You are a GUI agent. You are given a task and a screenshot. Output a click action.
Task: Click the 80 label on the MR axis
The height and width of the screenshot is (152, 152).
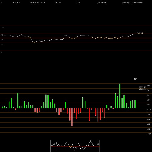click(x=148, y=90)
